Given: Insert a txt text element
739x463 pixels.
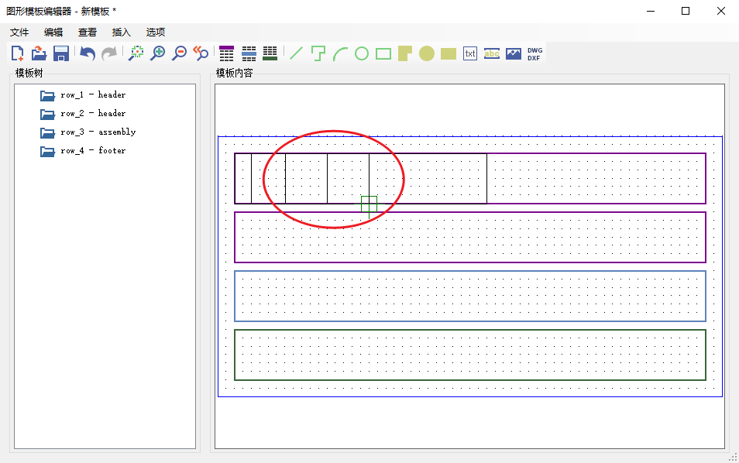Looking at the screenshot, I should coord(470,53).
